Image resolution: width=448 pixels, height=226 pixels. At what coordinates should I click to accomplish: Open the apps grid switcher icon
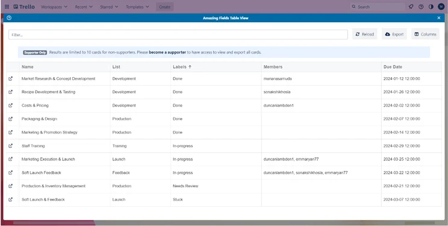(7, 7)
